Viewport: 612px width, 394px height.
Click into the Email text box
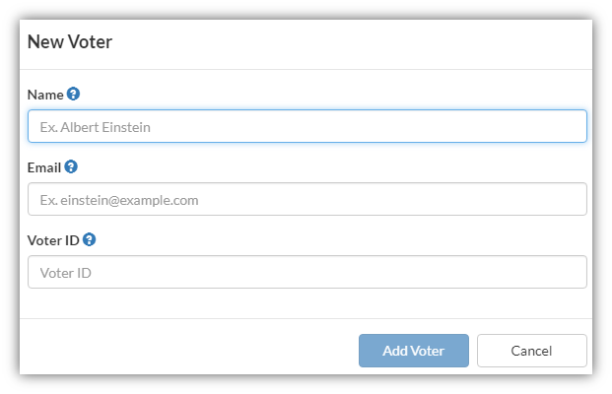[307, 199]
